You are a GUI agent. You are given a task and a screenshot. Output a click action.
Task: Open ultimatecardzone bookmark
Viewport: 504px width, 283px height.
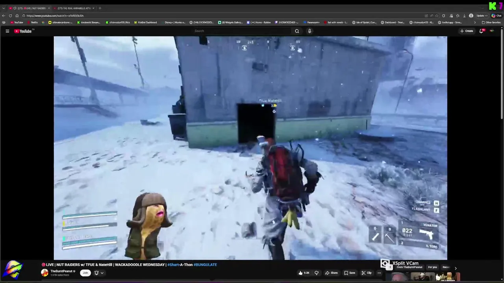point(60,22)
